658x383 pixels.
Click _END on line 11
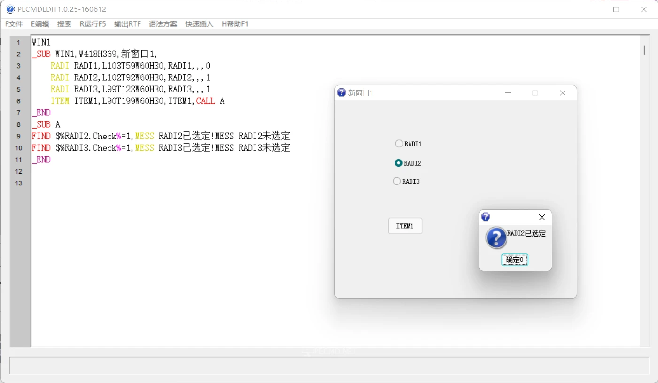point(41,160)
